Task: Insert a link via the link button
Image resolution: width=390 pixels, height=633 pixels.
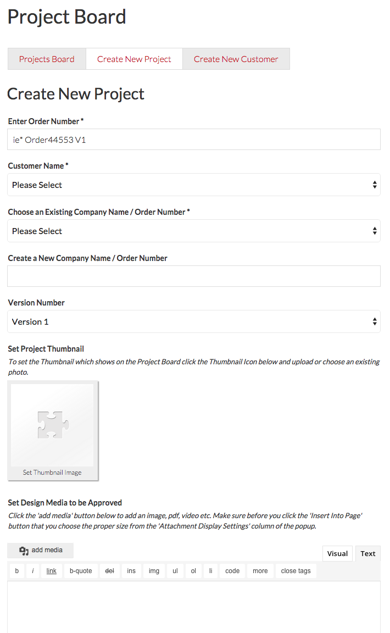Action: pos(51,571)
